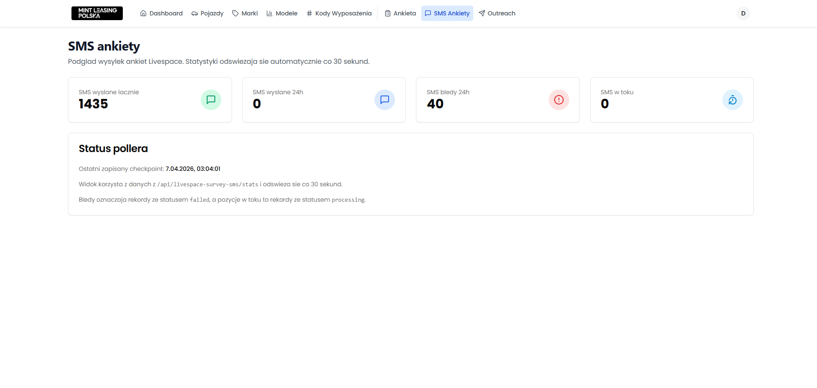Click the green message icon for SMS wyslane lacznie
The image size is (817, 388).
click(x=211, y=100)
